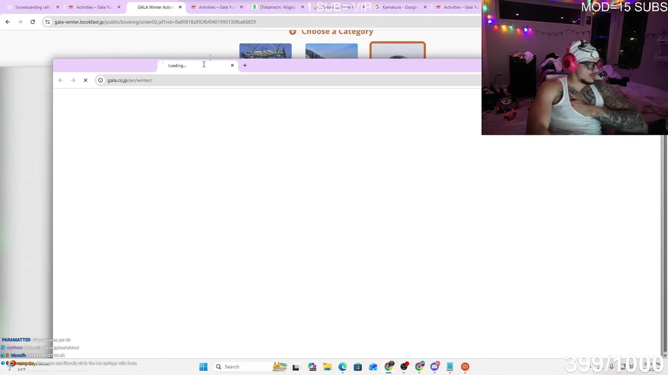Go forward in front gala.co.jp window

[73, 80]
